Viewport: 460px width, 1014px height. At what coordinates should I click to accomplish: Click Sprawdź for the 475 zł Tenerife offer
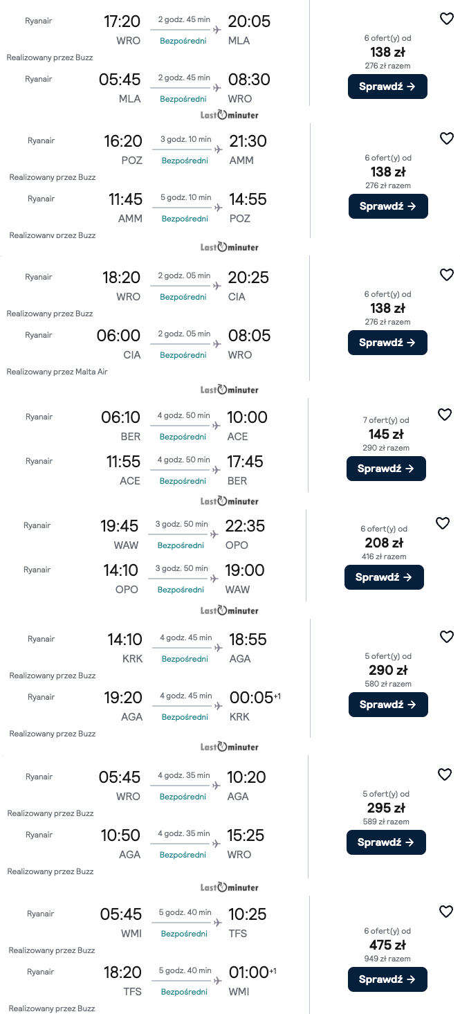(x=387, y=979)
